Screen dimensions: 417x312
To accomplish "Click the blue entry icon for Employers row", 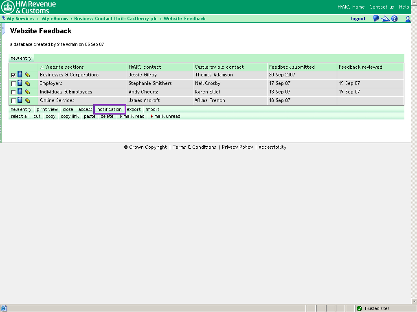I will (20, 83).
